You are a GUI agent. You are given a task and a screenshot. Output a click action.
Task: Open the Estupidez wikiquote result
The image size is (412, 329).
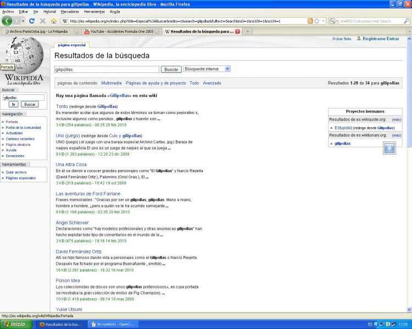(x=343, y=128)
